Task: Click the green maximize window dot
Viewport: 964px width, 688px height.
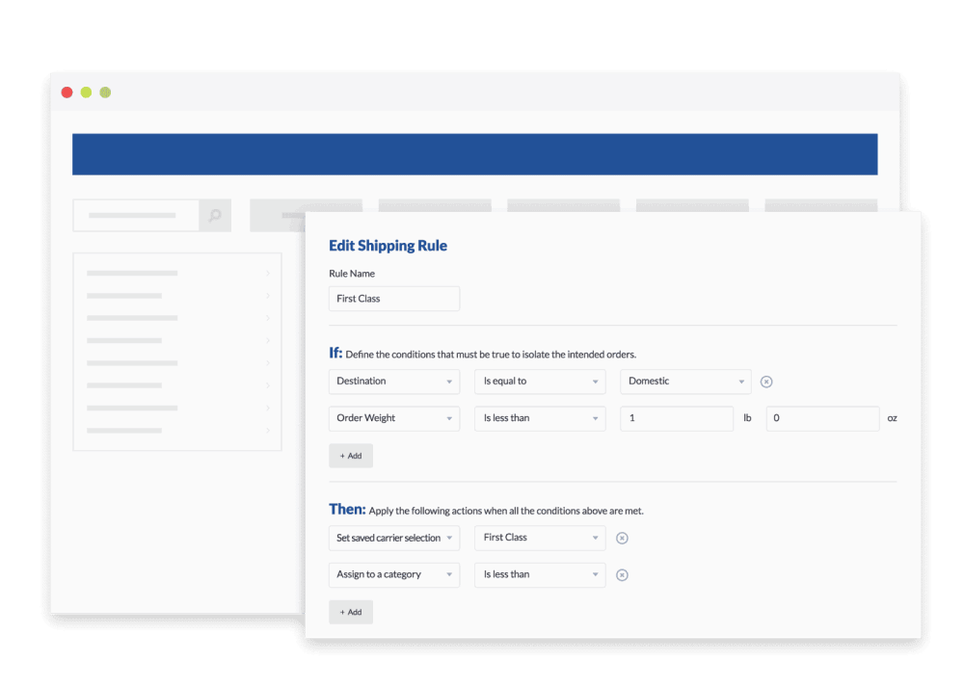Action: (105, 93)
